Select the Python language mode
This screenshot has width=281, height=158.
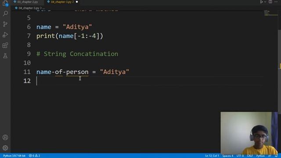click(260, 156)
